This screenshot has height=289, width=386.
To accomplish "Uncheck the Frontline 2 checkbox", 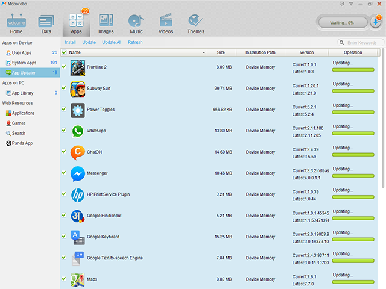I will pos(64,67).
